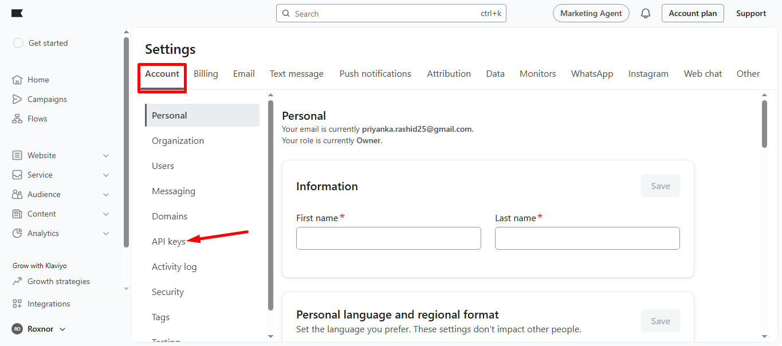Open the WhatsApp settings tab
The height and width of the screenshot is (346, 782).
coord(592,73)
